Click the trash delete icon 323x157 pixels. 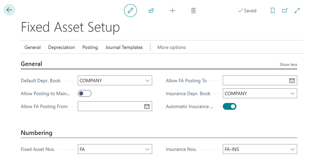[193, 10]
